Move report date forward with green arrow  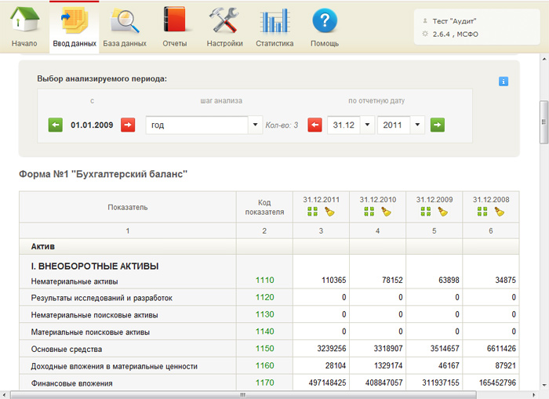[x=438, y=125]
